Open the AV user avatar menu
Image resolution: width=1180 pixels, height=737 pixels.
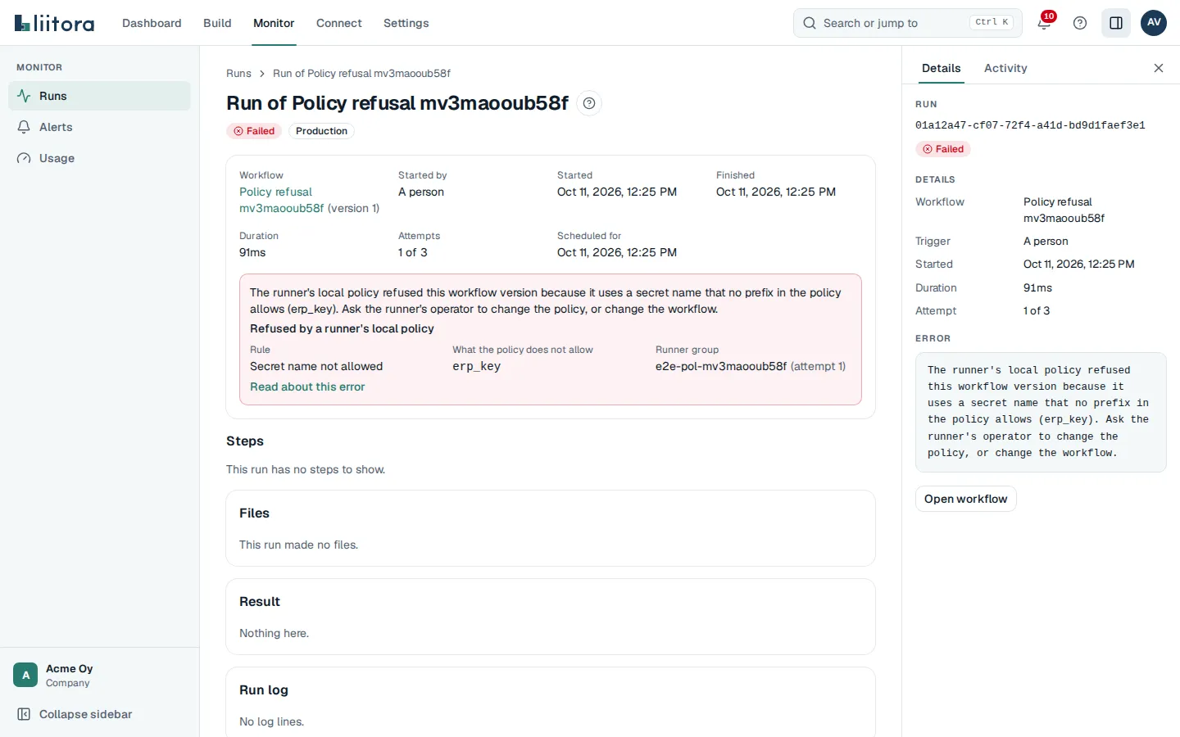coord(1154,23)
